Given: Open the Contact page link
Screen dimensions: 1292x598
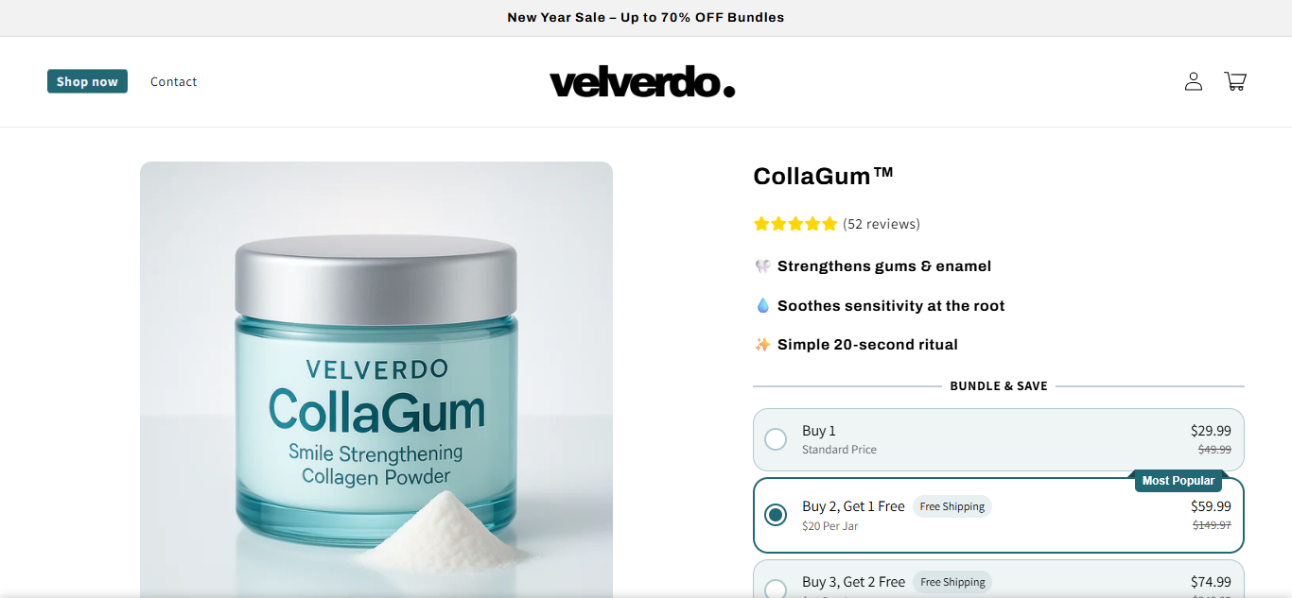Looking at the screenshot, I should point(174,81).
